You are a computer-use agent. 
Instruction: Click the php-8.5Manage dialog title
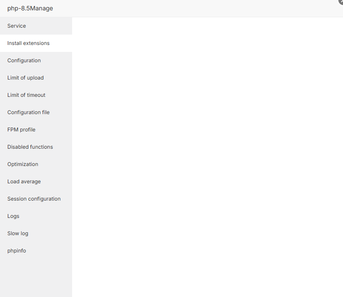coord(30,8)
